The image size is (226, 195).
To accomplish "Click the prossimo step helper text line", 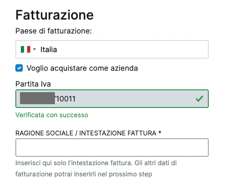I will [84, 174].
